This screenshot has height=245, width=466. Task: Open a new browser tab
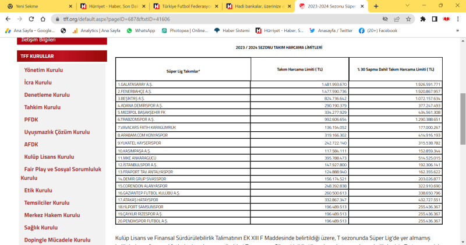(x=376, y=6)
